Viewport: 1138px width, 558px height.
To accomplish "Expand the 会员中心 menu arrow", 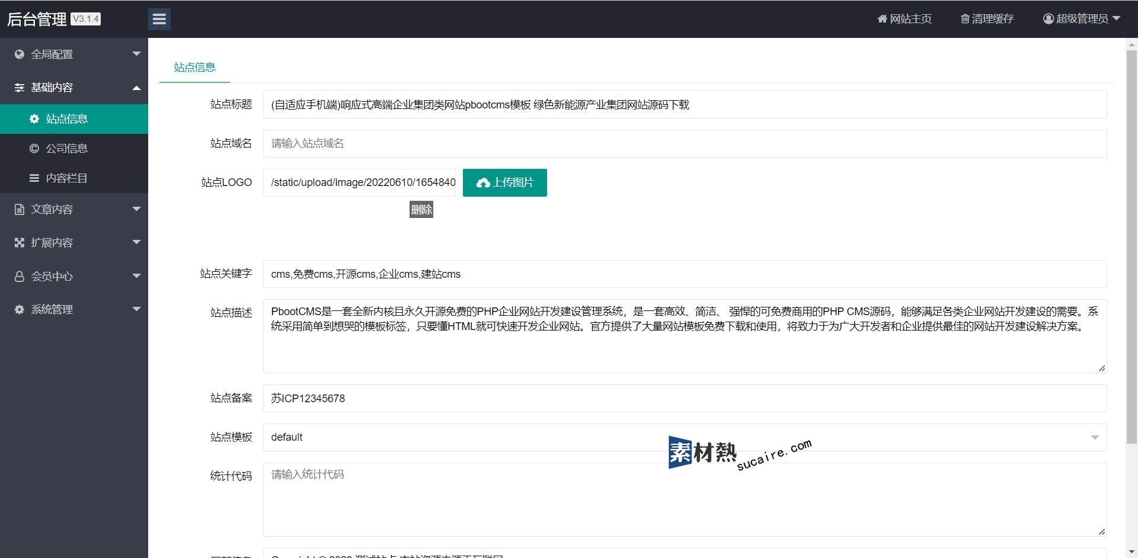I will pyautogui.click(x=136, y=276).
